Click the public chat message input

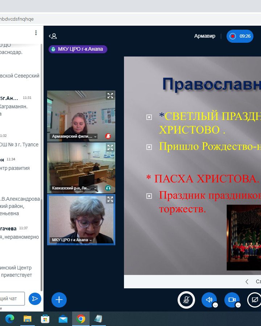point(12,298)
